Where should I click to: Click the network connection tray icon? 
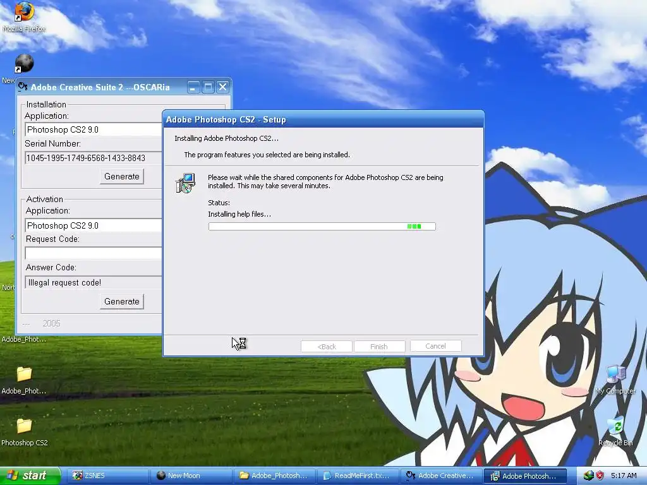pyautogui.click(x=588, y=476)
